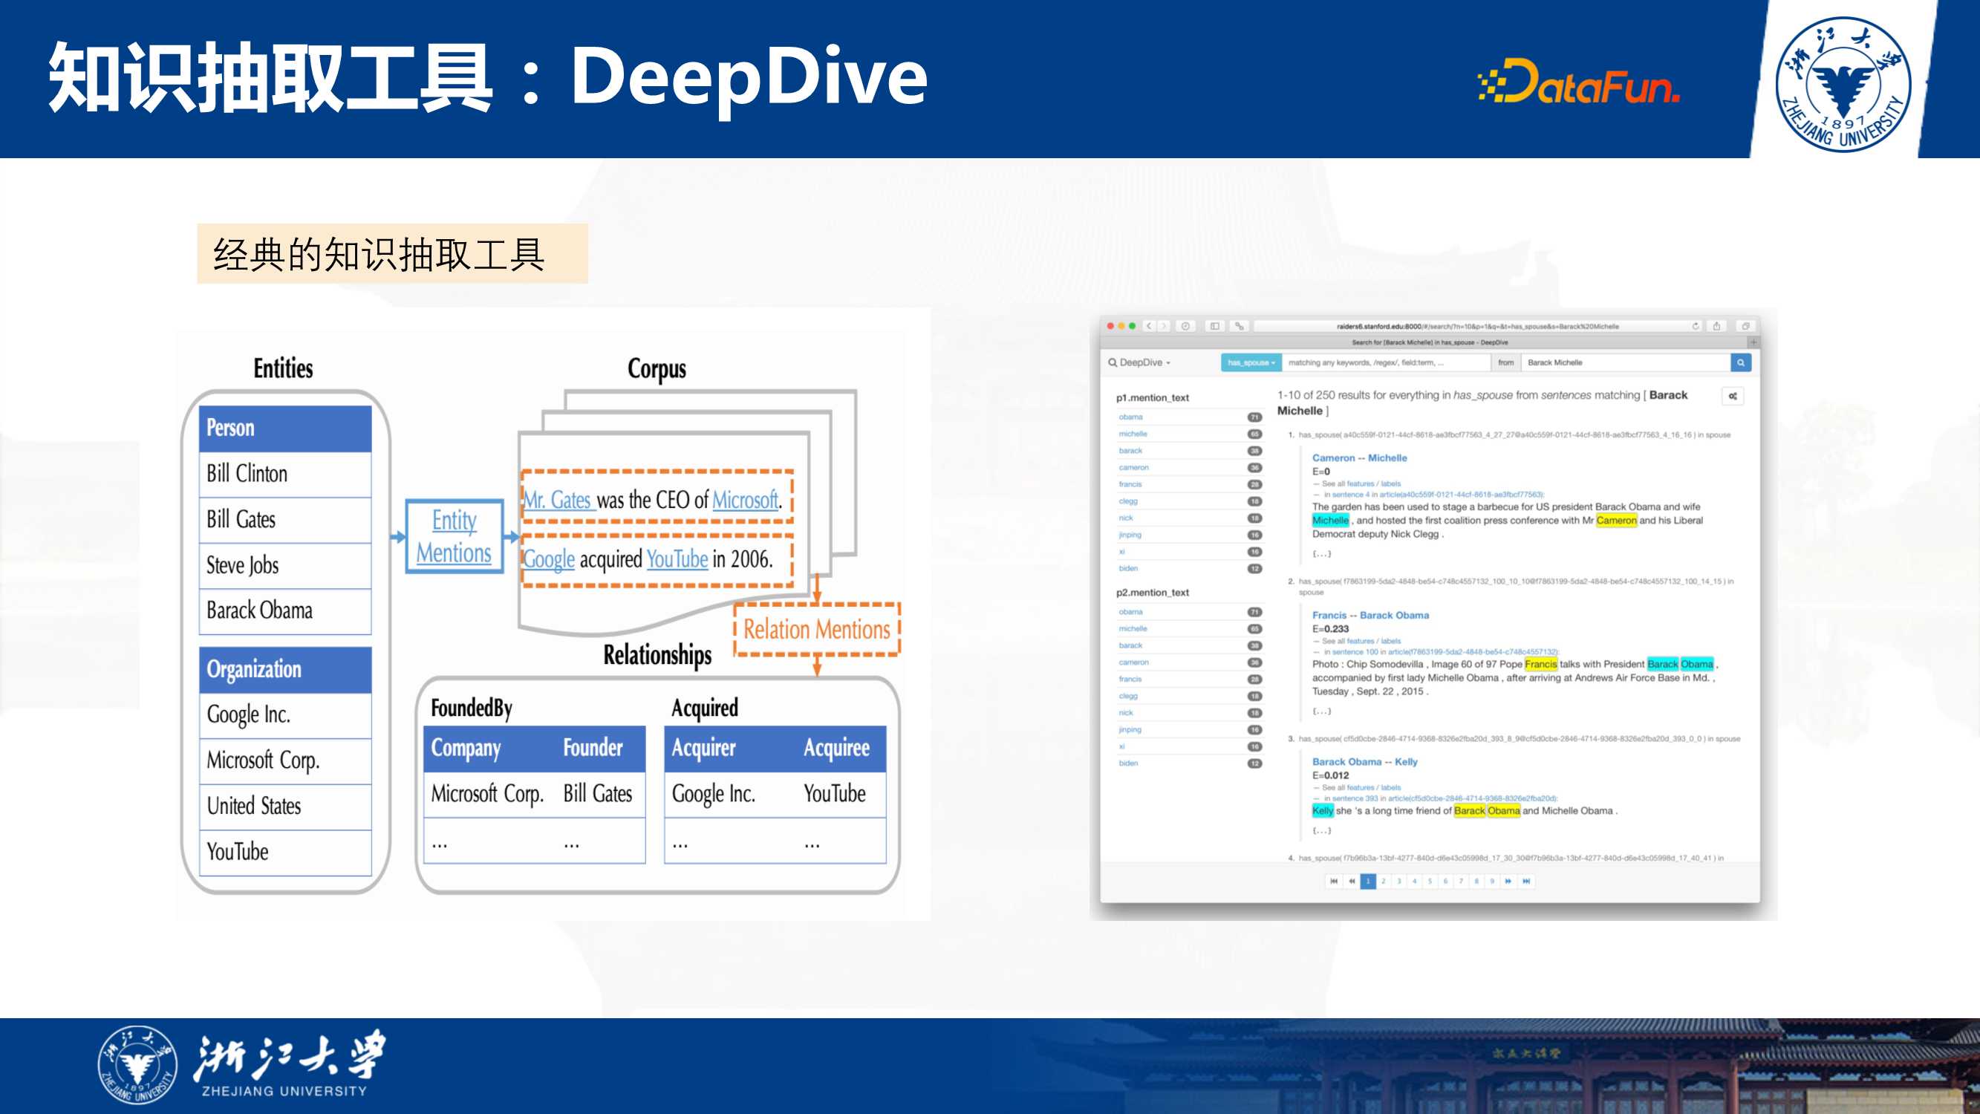This screenshot has width=1980, height=1114.
Task: Jump to last results page
Action: coord(1526,881)
